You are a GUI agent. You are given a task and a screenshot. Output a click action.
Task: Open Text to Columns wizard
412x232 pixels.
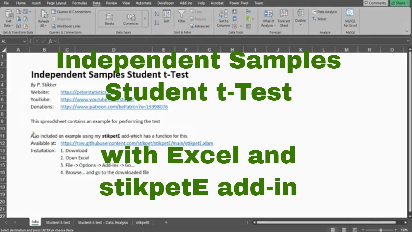(x=223, y=19)
